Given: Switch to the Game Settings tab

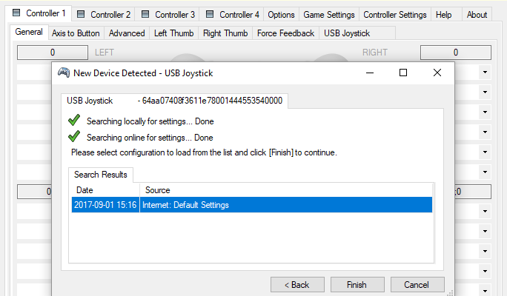Looking at the screenshot, I should point(330,15).
